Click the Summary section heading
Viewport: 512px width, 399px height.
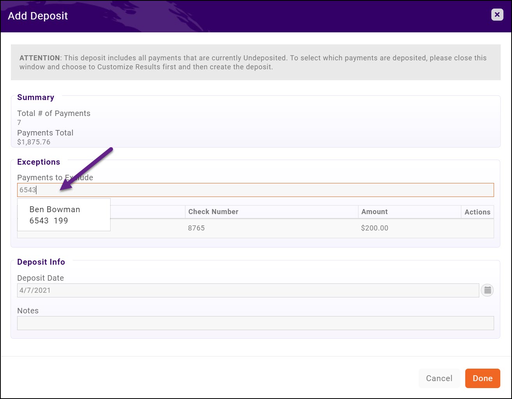[x=35, y=97]
